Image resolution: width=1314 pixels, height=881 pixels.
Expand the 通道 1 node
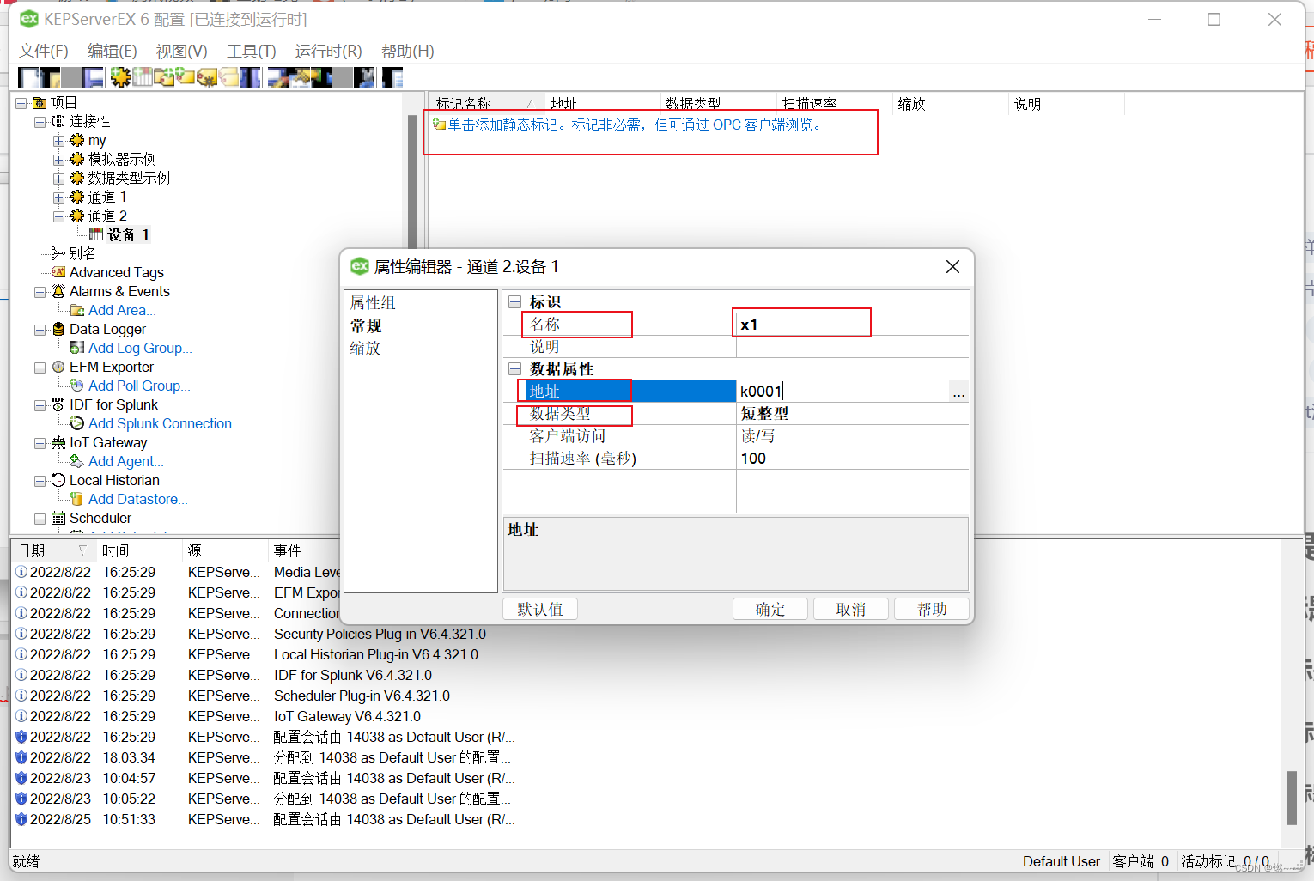(x=58, y=197)
